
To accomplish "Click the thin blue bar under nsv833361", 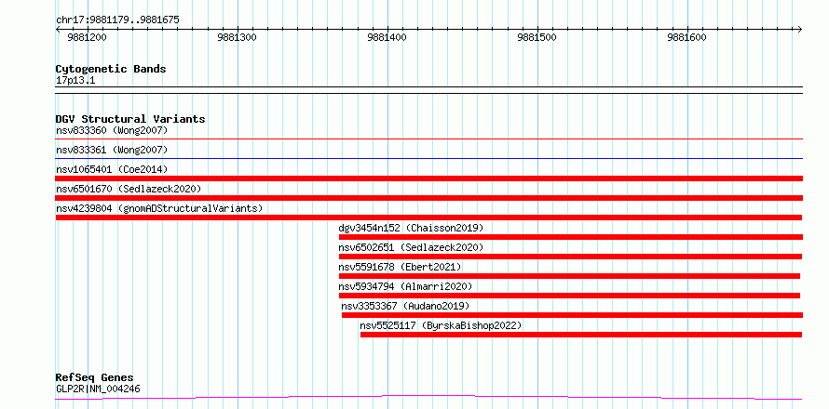I will [428, 158].
